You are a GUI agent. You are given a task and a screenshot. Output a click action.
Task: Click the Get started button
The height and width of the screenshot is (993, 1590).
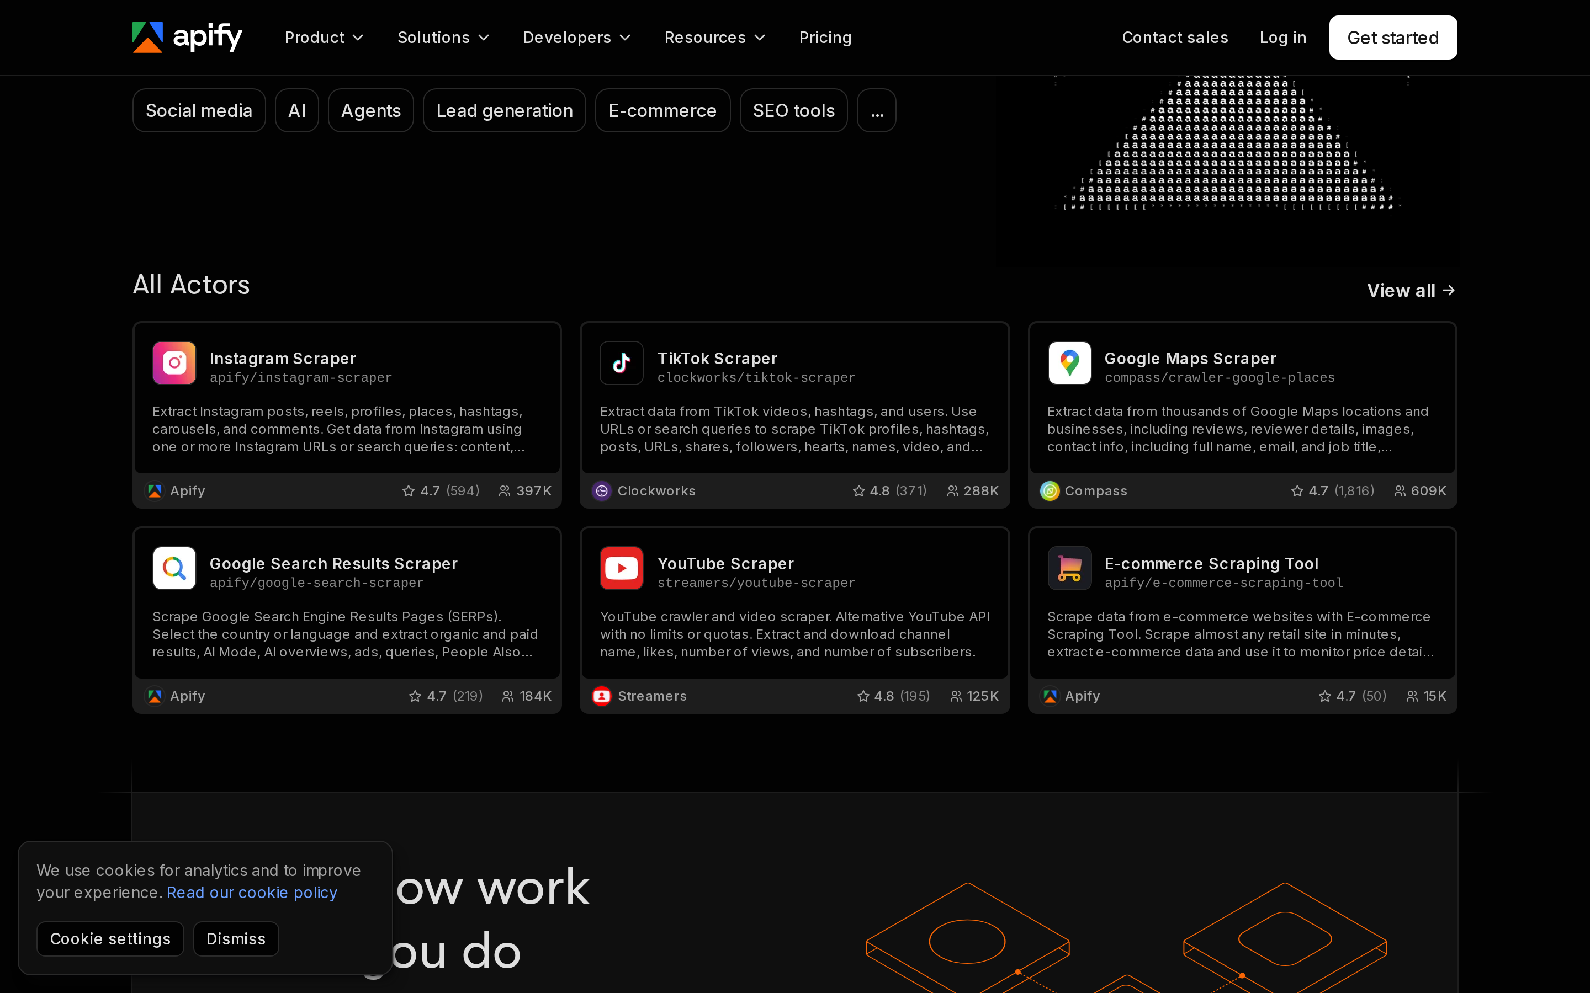(x=1393, y=38)
